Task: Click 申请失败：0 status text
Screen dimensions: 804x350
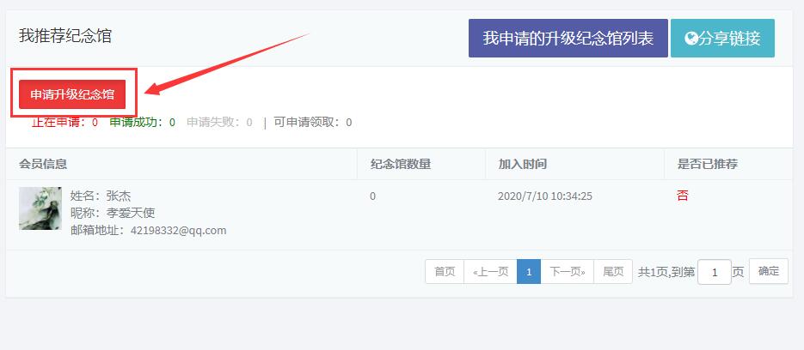Action: coord(219,123)
